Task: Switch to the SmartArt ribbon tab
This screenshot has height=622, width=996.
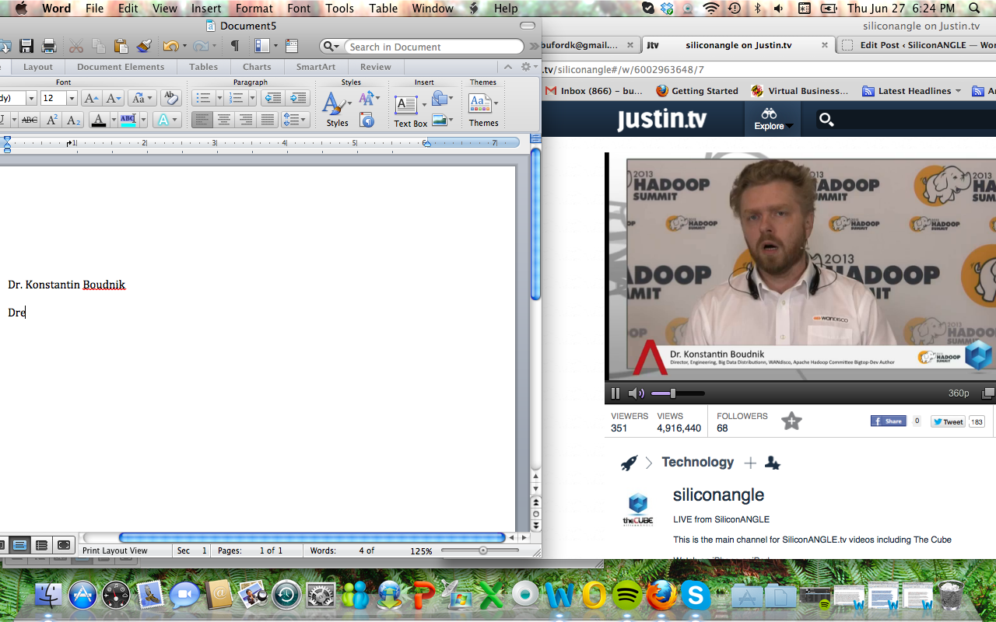Action: (x=316, y=67)
